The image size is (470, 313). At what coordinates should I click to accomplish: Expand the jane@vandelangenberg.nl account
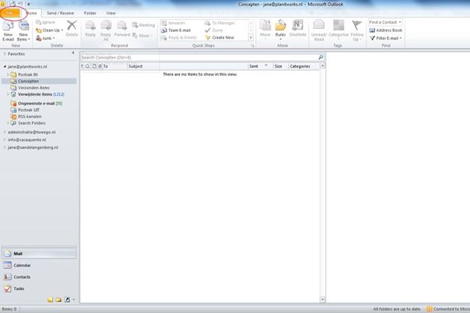click(5, 147)
